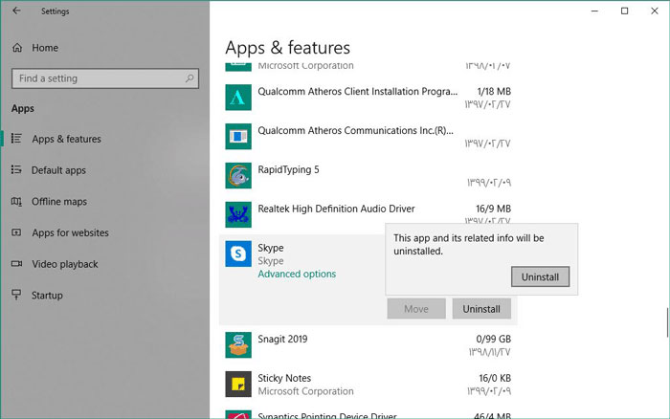Select the Sticky Notes entry
Image resolution: width=670 pixels, height=419 pixels.
[368, 384]
